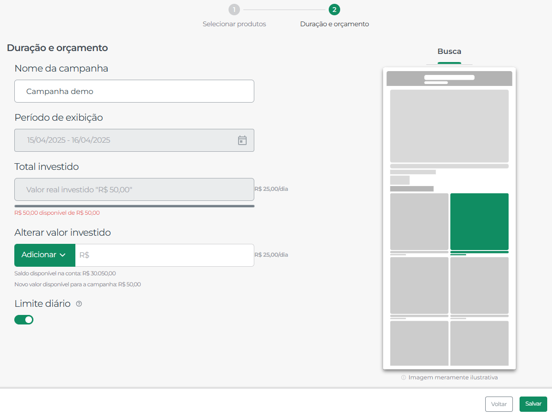The height and width of the screenshot is (418, 552).
Task: Select the Busca preview tab
Action: pos(449,52)
